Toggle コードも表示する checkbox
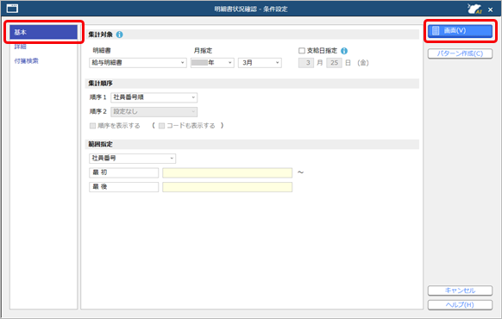502x319 pixels. pos(161,126)
